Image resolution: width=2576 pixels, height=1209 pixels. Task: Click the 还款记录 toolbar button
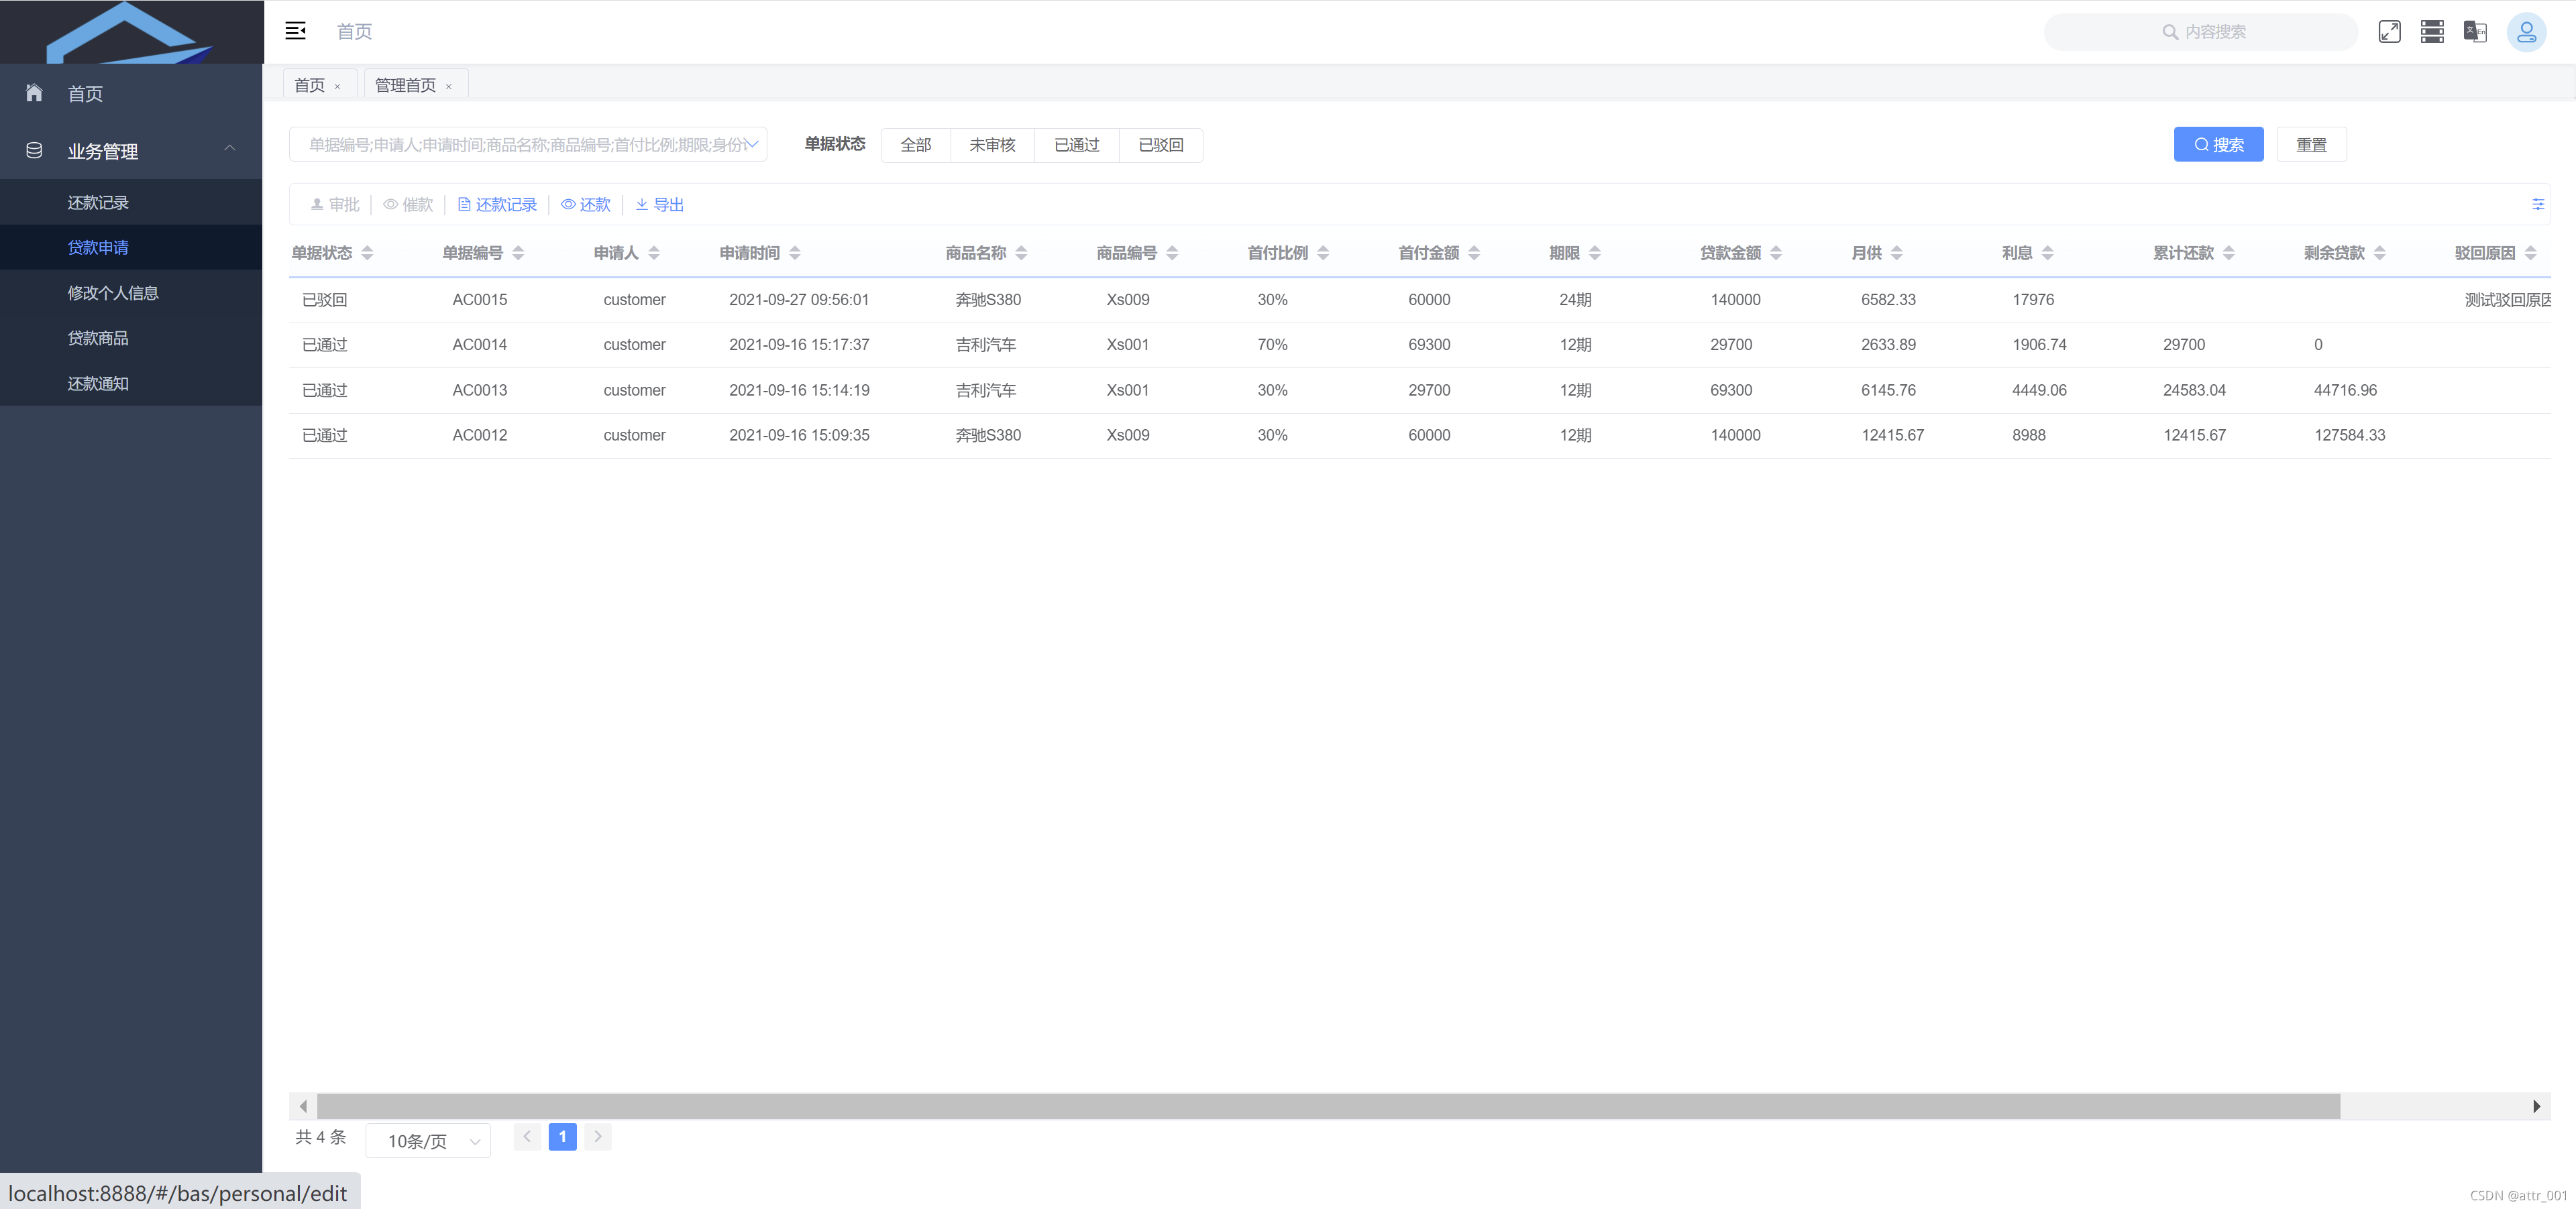[x=497, y=205]
